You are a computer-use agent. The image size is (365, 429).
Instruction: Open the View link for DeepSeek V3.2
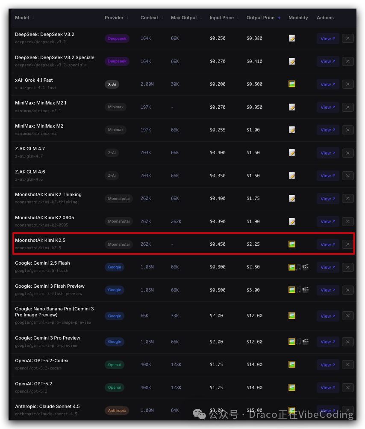(x=327, y=38)
